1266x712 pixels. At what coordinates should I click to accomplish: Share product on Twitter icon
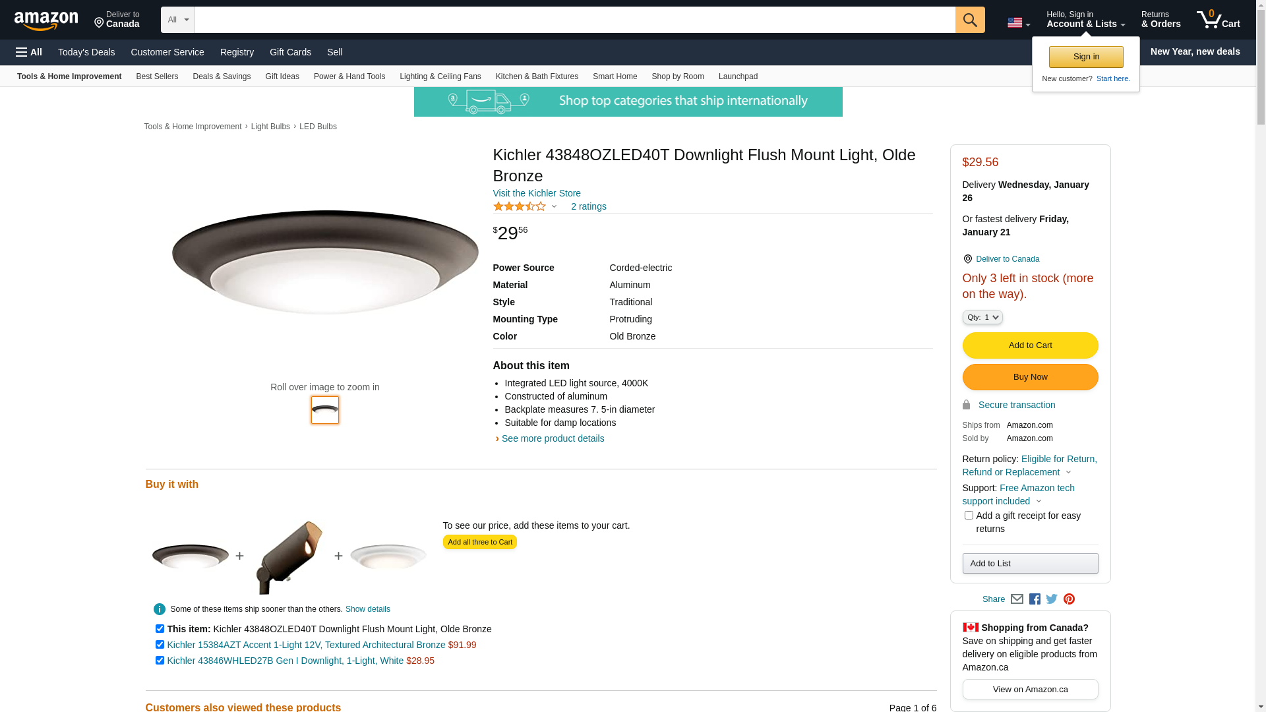click(x=1052, y=599)
